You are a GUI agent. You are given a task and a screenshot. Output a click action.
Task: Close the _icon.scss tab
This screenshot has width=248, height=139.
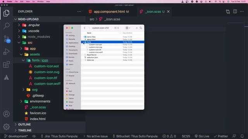[168, 12]
